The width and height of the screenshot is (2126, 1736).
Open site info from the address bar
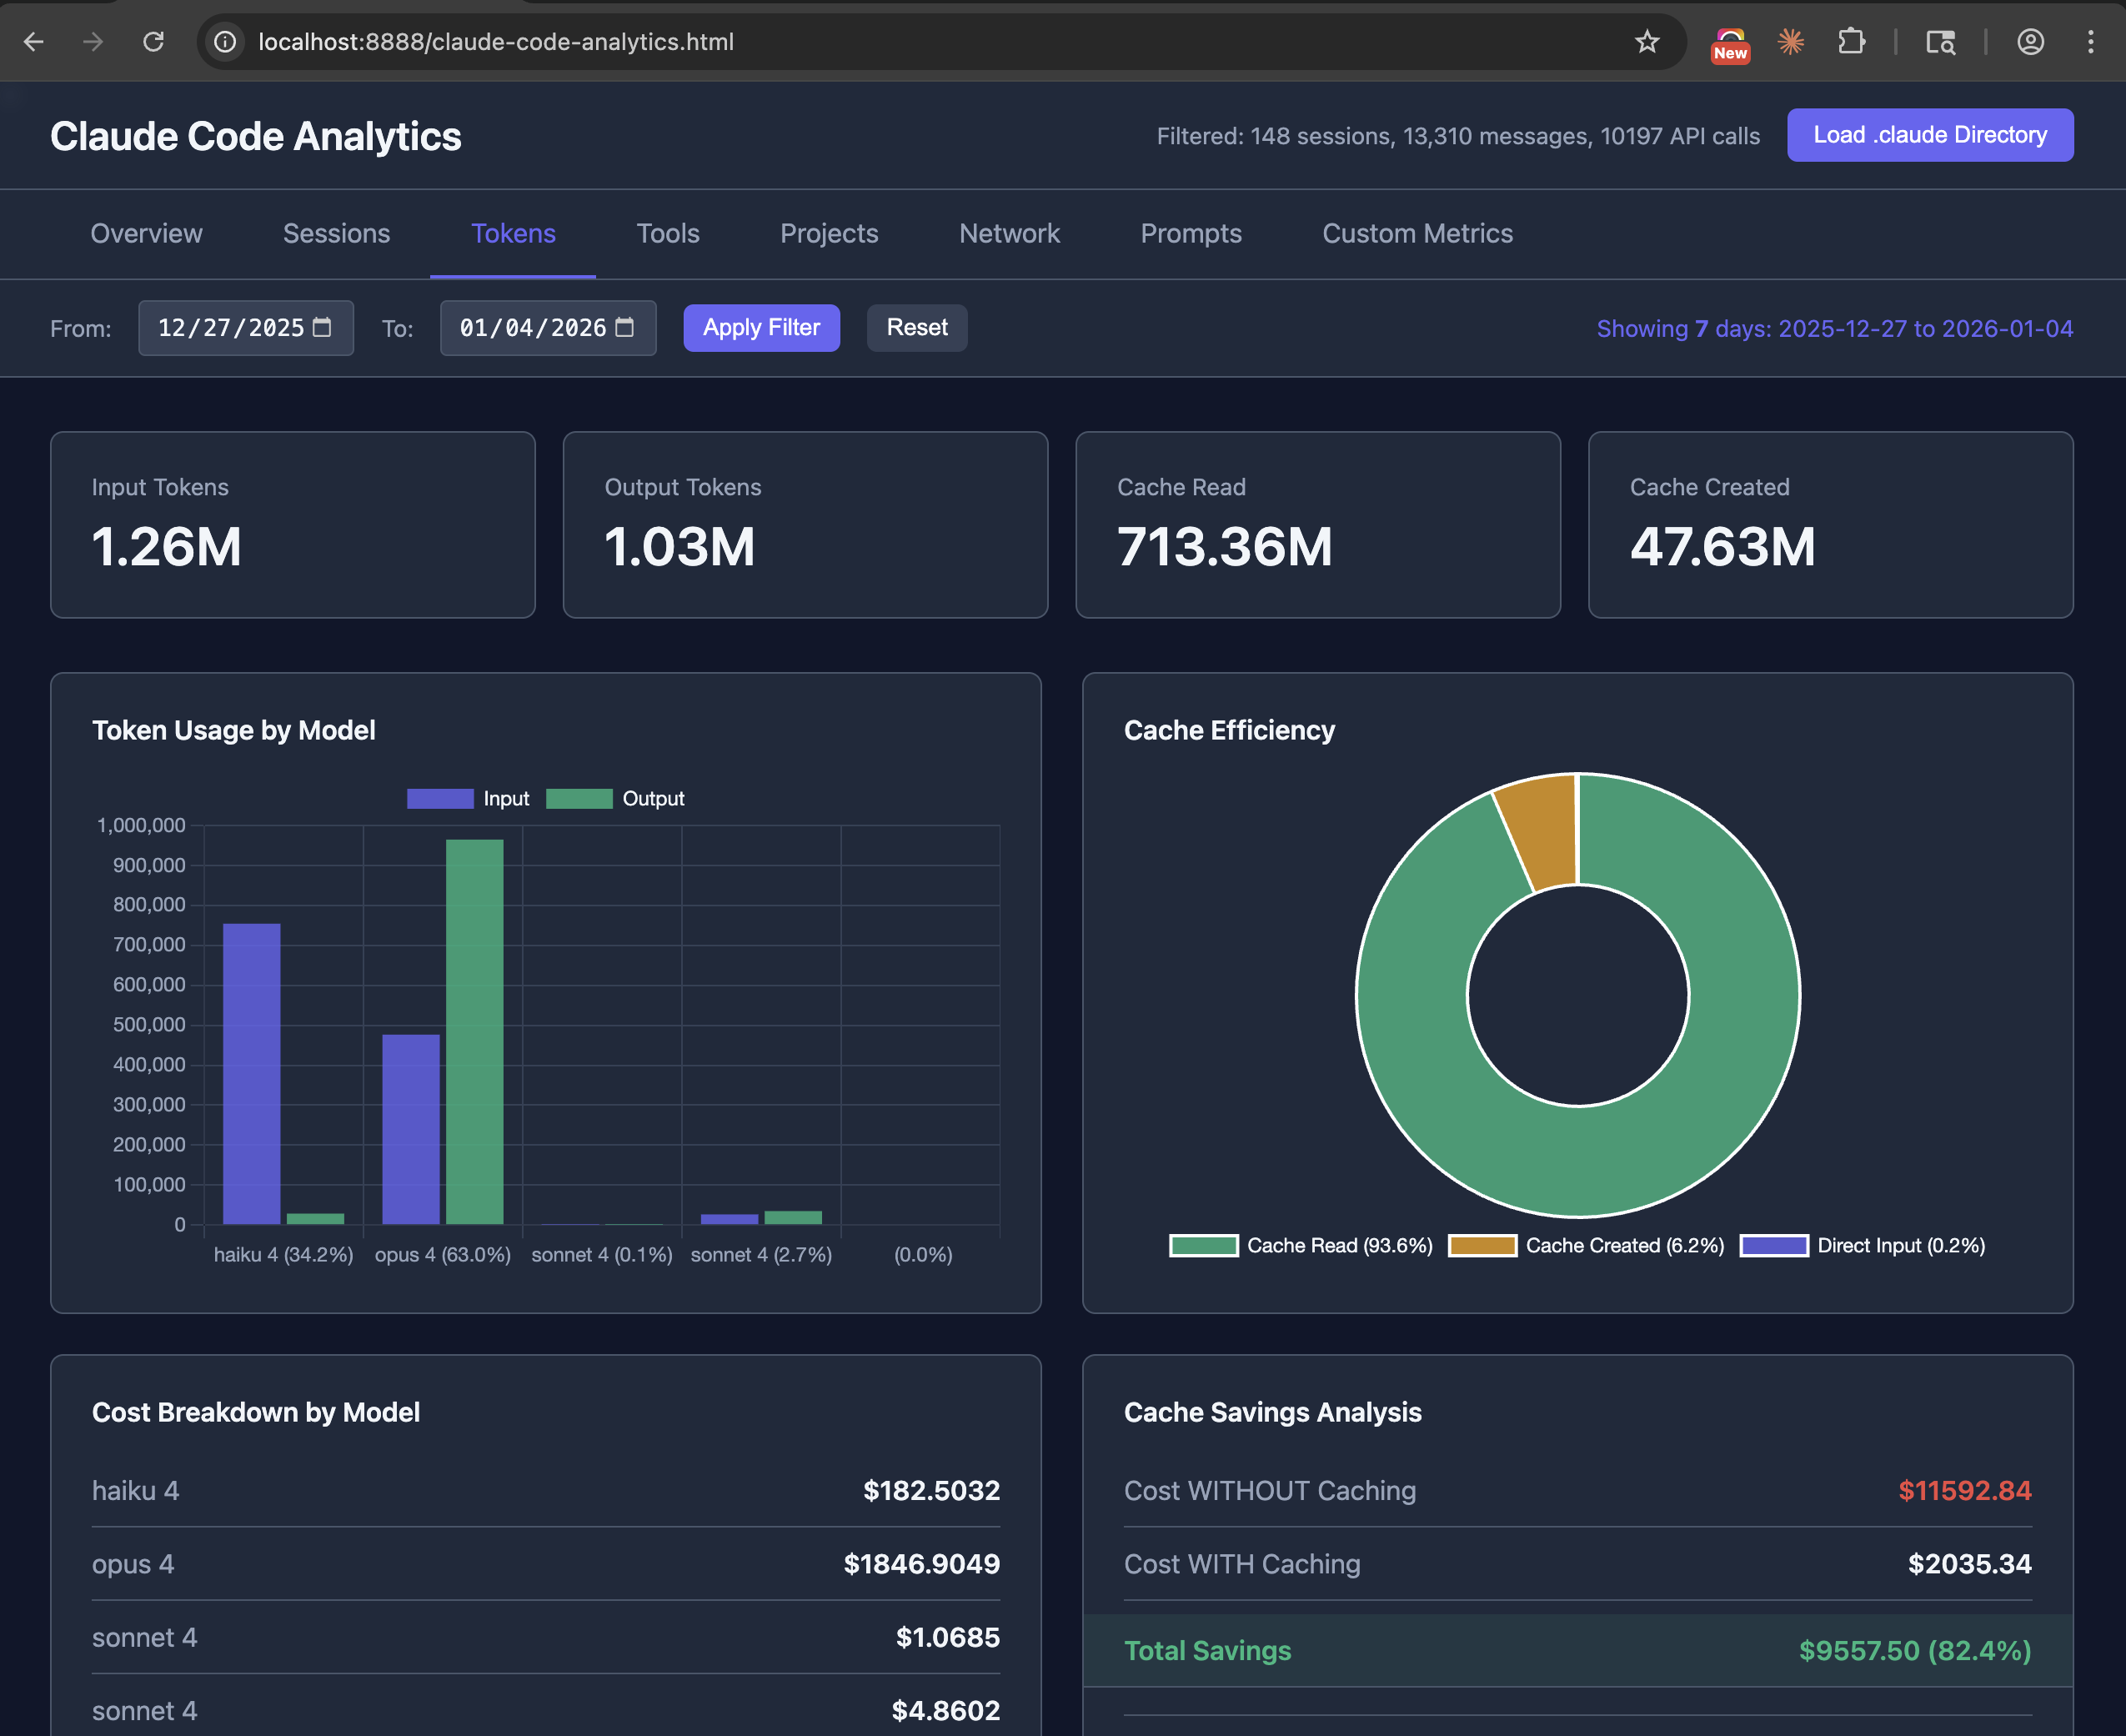coord(224,41)
